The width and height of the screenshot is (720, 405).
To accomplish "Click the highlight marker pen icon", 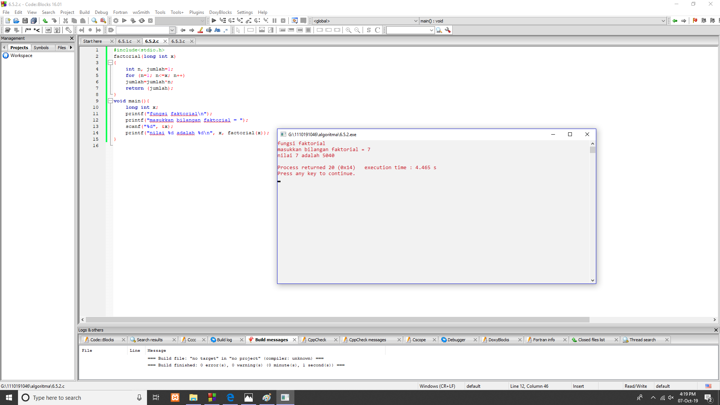I will click(201, 30).
